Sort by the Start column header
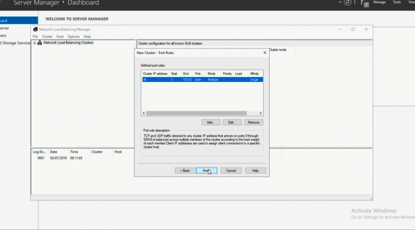This screenshot has width=415, height=230. click(x=175, y=74)
